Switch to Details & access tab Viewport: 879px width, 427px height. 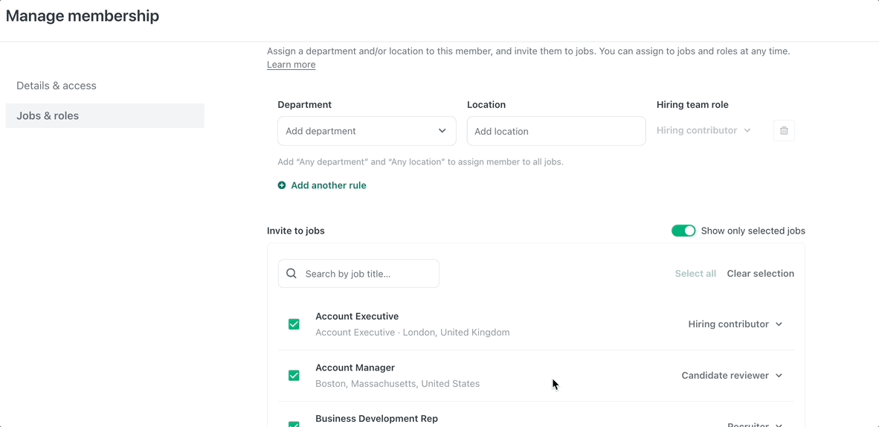point(57,86)
